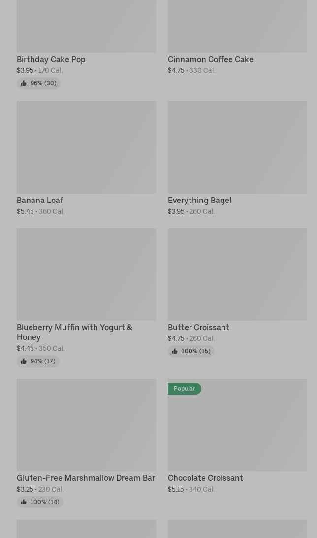Open the Cinnamon Coffee Cake image

click(237, 25)
